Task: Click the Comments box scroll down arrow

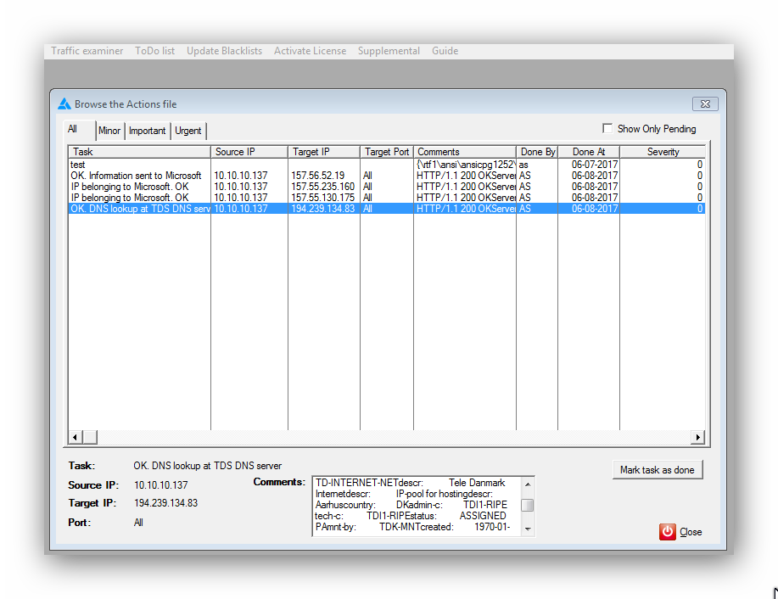Action: (528, 529)
